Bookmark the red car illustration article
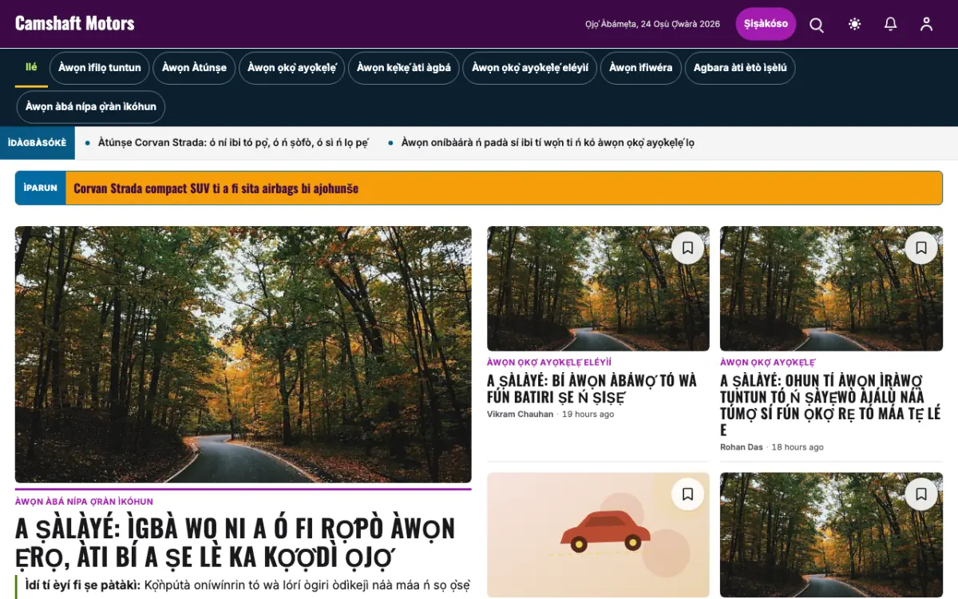 (x=687, y=494)
